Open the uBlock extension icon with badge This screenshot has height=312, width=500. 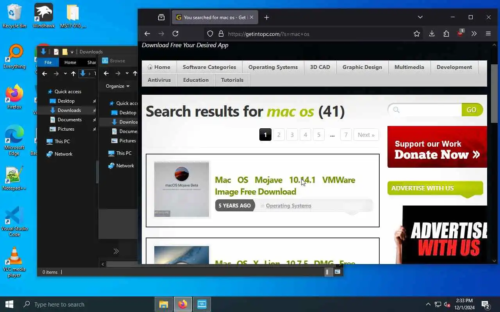coord(460,33)
